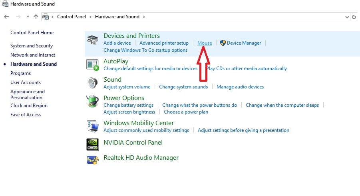Click the NVIDIA Control Panel icon
The image size is (360, 196).
(x=93, y=144)
